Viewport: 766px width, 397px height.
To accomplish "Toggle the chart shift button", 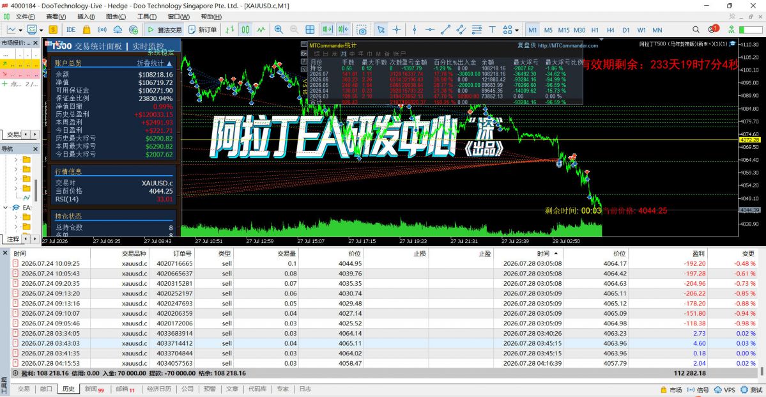I will coord(342,30).
